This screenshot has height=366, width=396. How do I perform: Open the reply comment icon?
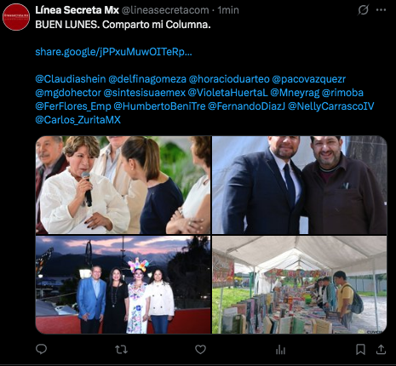(x=41, y=349)
